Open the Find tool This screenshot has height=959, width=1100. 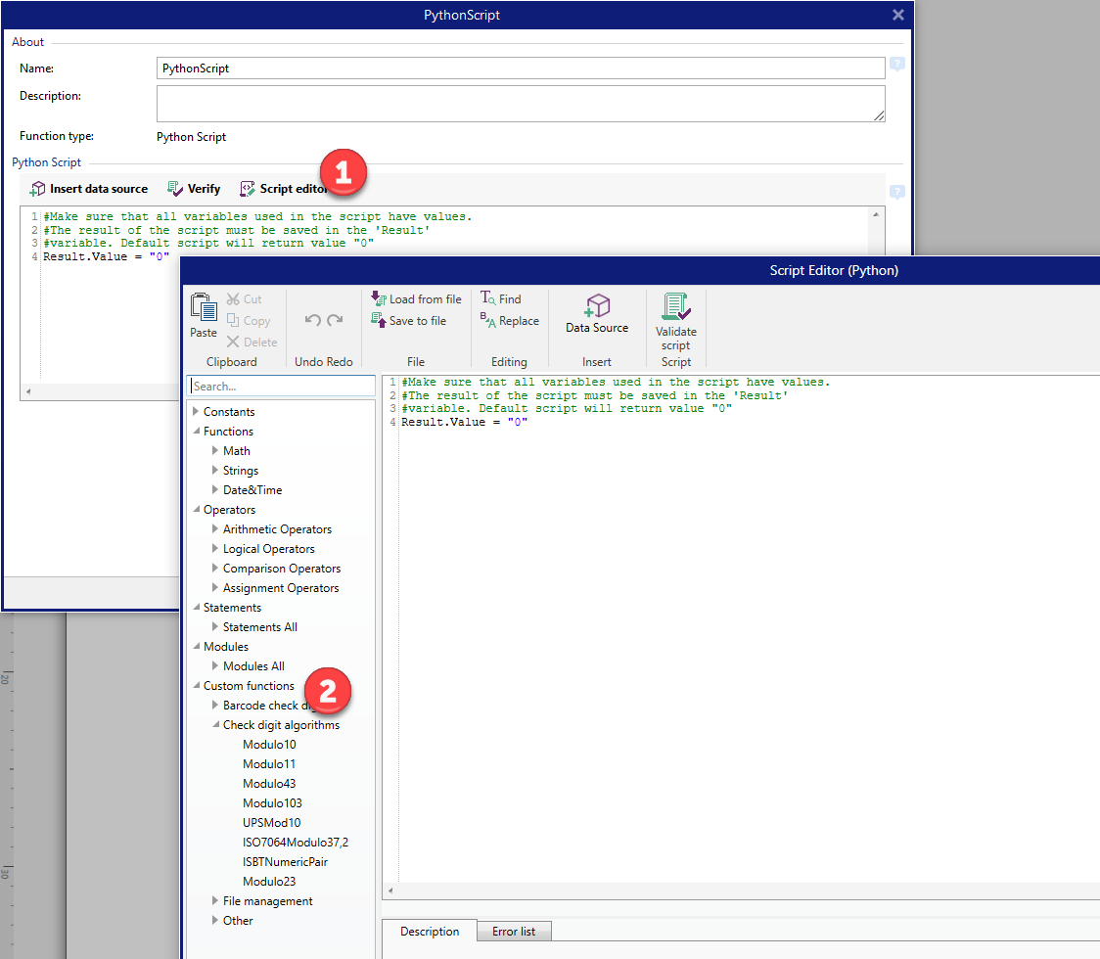500,298
